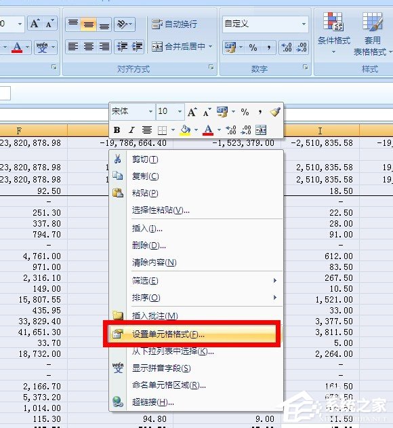The image size is (393, 428).
Task: Click the grow font icon in ribbon
Action: (x=35, y=24)
